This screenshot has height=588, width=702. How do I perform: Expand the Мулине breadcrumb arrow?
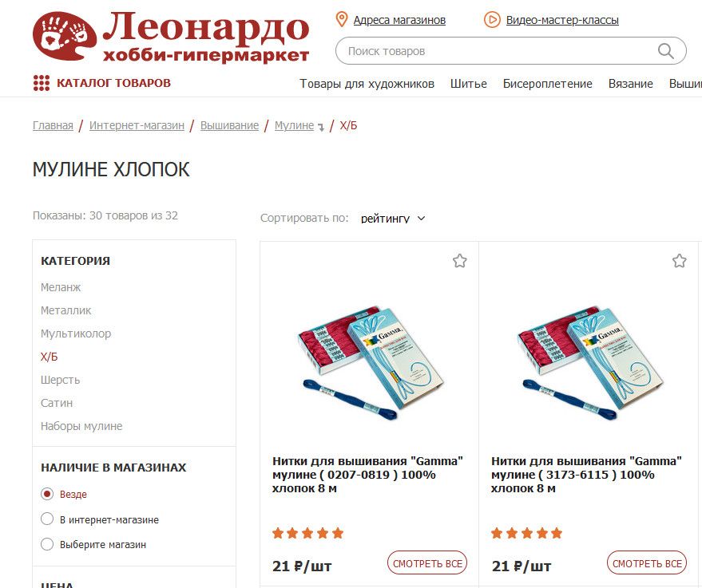pos(321,128)
